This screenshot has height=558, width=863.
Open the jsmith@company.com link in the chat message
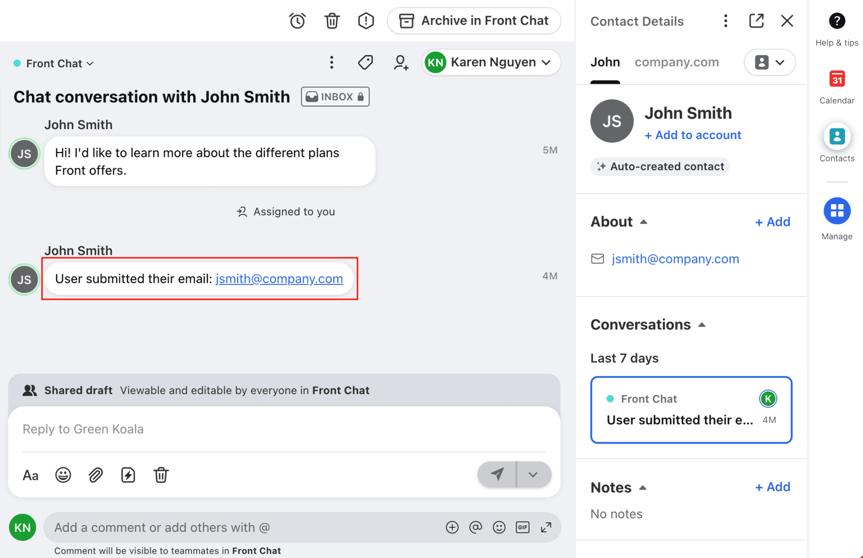point(279,279)
